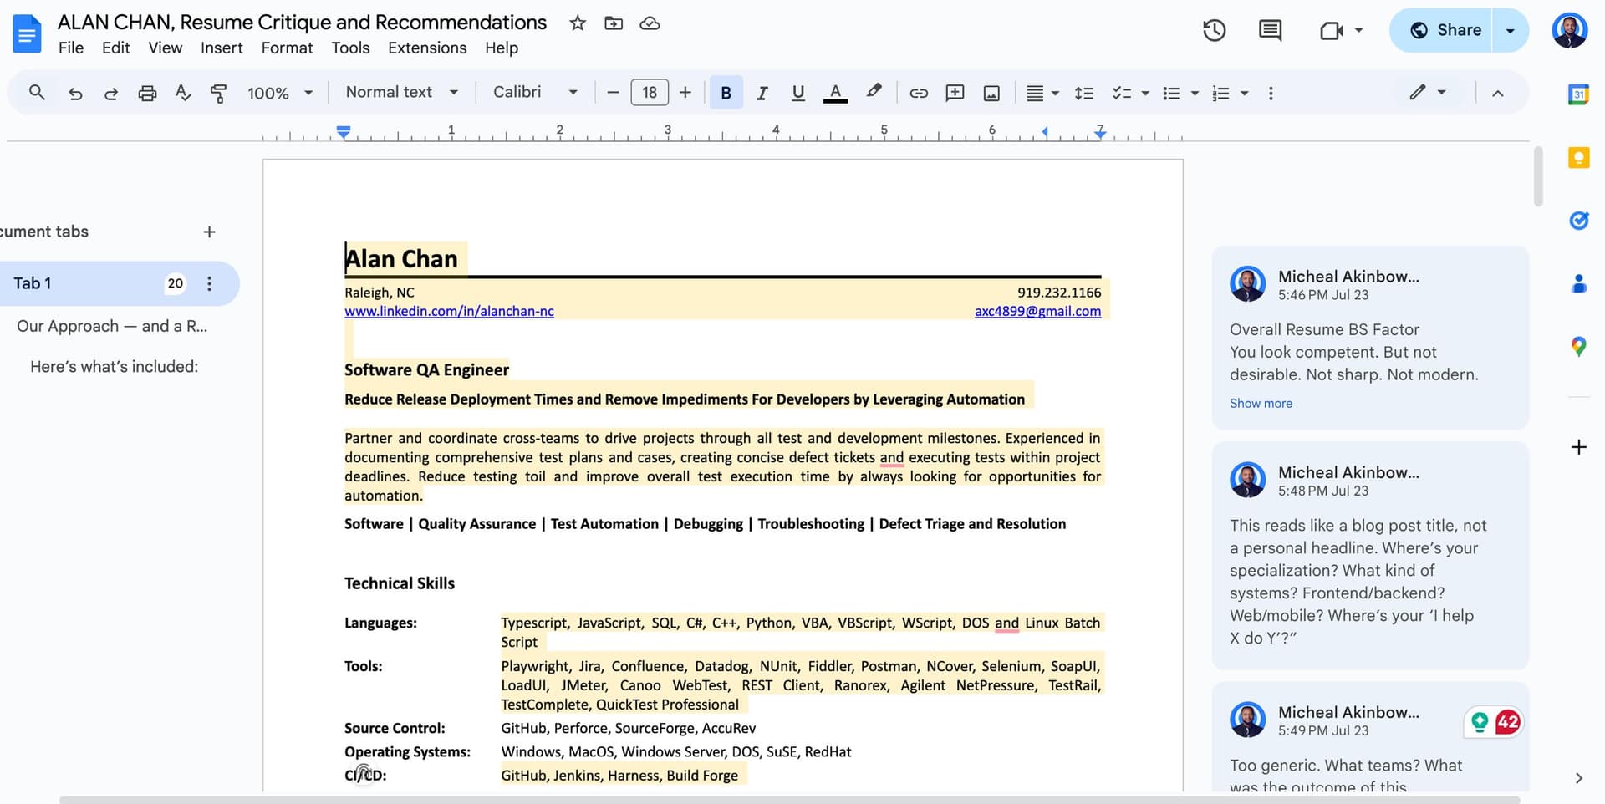
Task: Open the Normal text style dropdown
Action: [x=402, y=92]
